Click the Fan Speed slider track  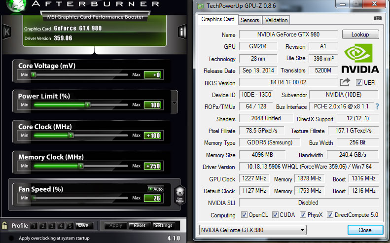(80, 198)
